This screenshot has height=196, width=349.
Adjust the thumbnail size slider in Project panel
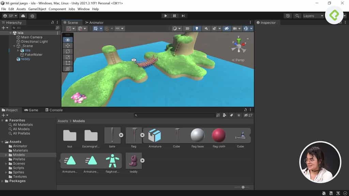pos(243,187)
